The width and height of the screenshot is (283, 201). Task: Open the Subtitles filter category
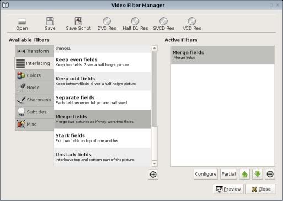(34, 112)
